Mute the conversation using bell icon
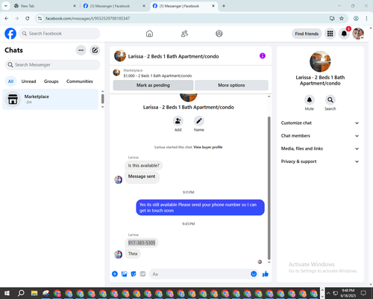This screenshot has height=299, width=373. pos(310,100)
